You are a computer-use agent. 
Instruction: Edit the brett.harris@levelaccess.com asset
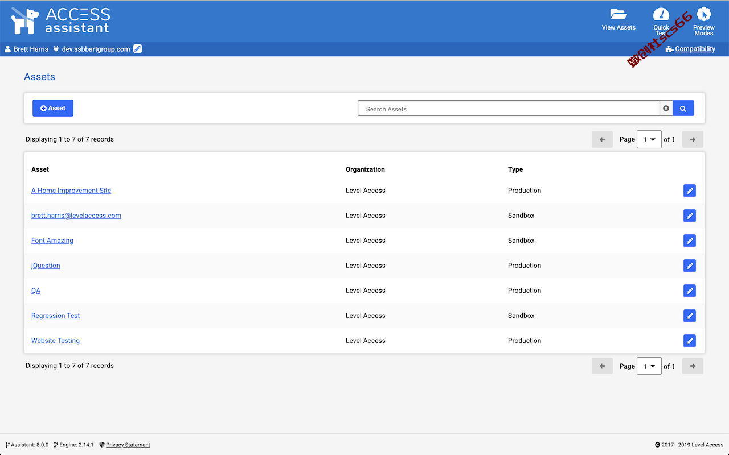point(690,216)
